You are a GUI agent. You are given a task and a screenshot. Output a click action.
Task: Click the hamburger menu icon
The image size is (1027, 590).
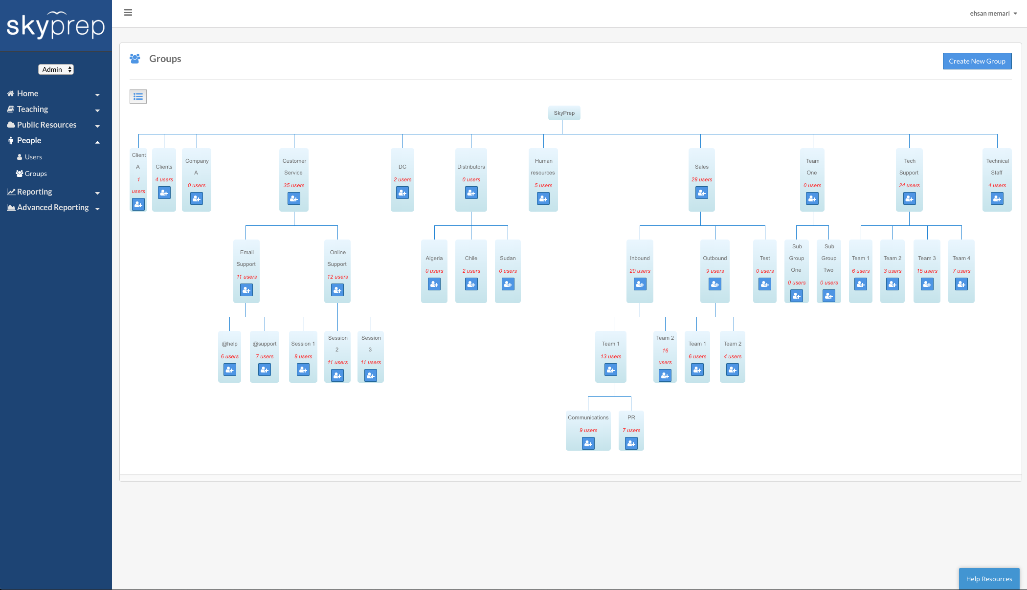tap(128, 13)
